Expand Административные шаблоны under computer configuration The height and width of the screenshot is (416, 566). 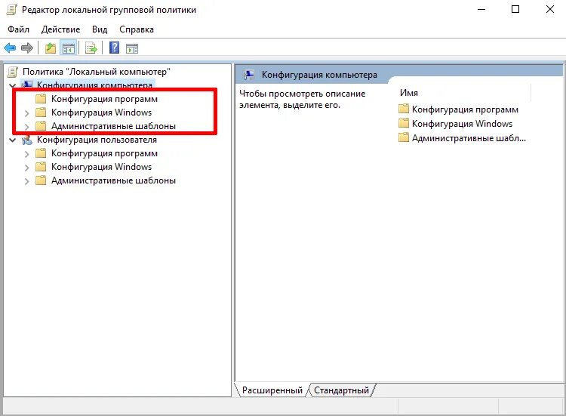26,127
